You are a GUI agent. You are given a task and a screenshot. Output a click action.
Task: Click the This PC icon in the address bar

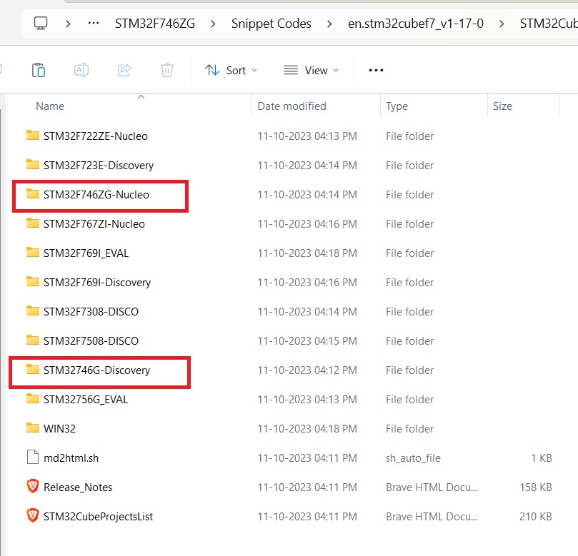click(40, 23)
